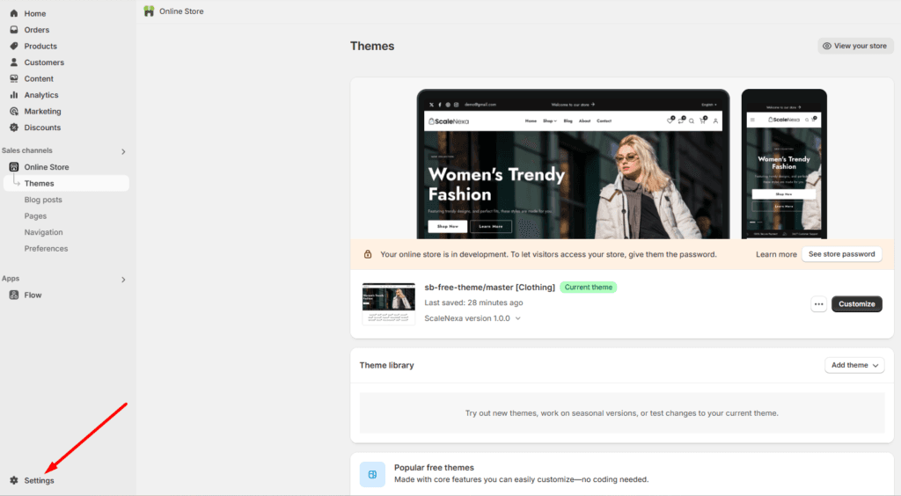The height and width of the screenshot is (496, 901).
Task: Click the lock icon in development notice
Action: [368, 254]
